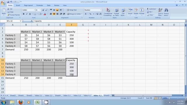Click the Font Color icon
The image size is (187, 105).
(x=45, y=14)
